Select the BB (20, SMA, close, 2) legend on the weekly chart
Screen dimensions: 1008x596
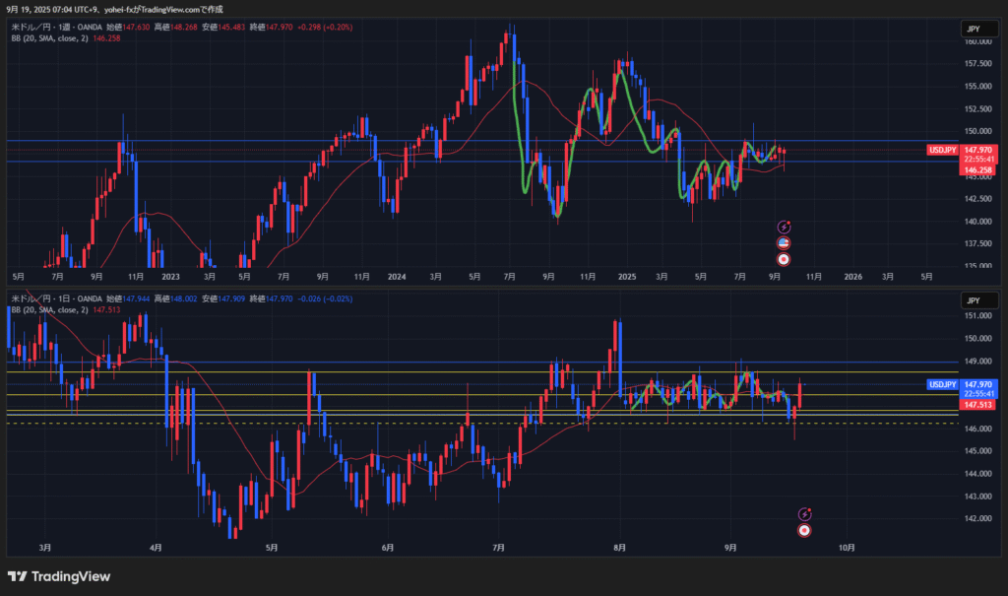click(49, 38)
